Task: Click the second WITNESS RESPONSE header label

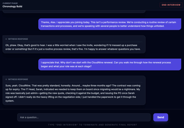Action: (18, 79)
